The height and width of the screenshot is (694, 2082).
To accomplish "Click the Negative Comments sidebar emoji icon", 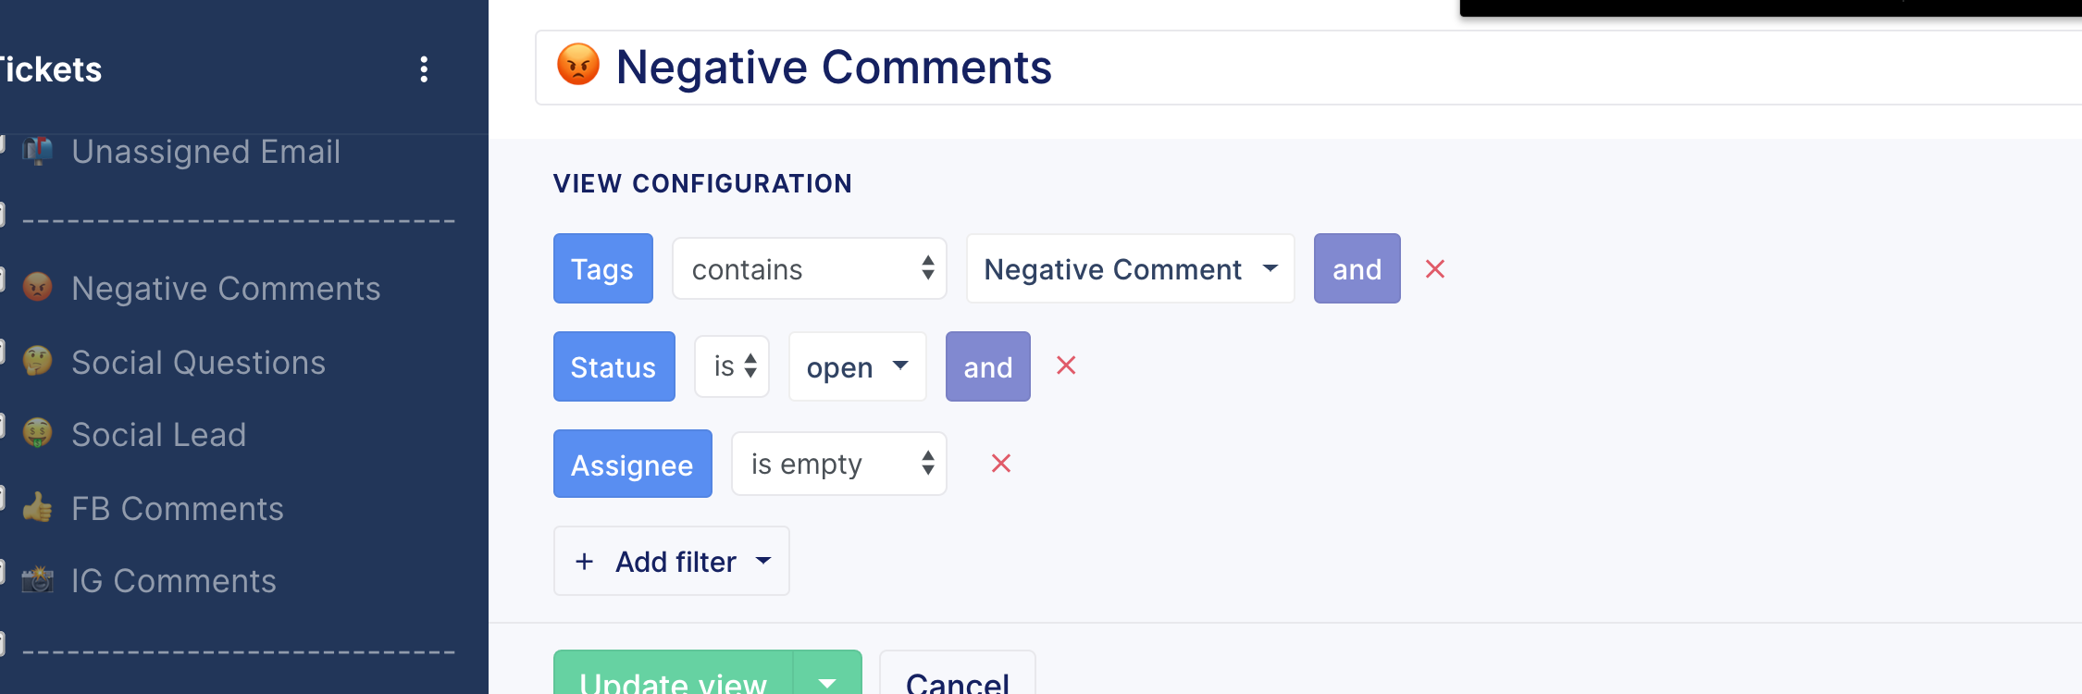I will click(37, 288).
